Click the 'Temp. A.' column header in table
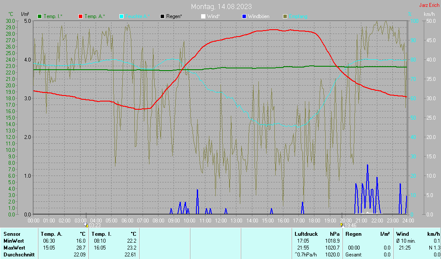This screenshot has width=441, height=259. tap(51, 234)
